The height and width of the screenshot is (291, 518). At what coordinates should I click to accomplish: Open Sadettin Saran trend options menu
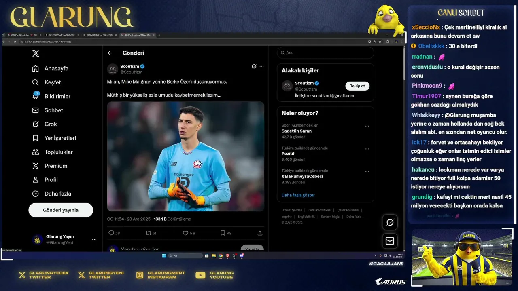[367, 126]
